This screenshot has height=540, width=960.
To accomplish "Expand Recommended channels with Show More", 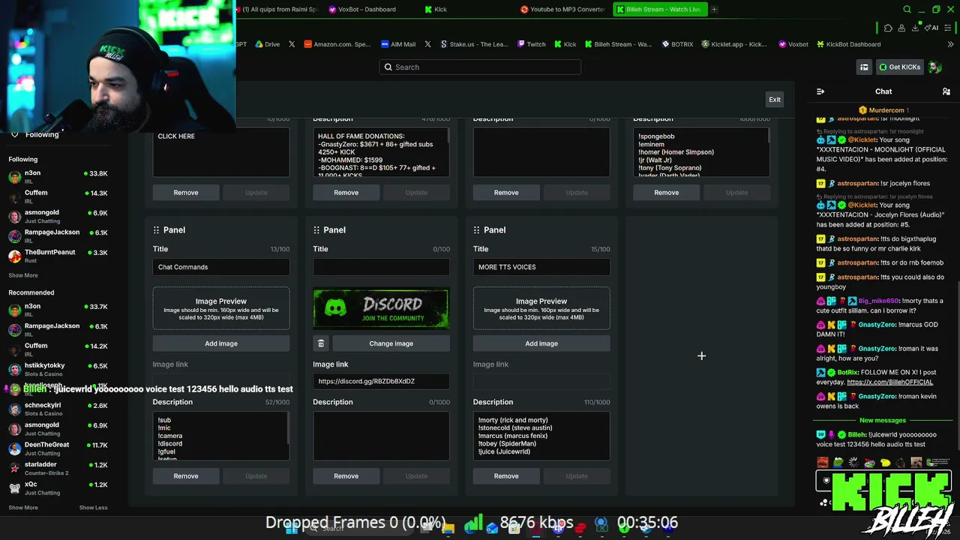I will click(23, 508).
